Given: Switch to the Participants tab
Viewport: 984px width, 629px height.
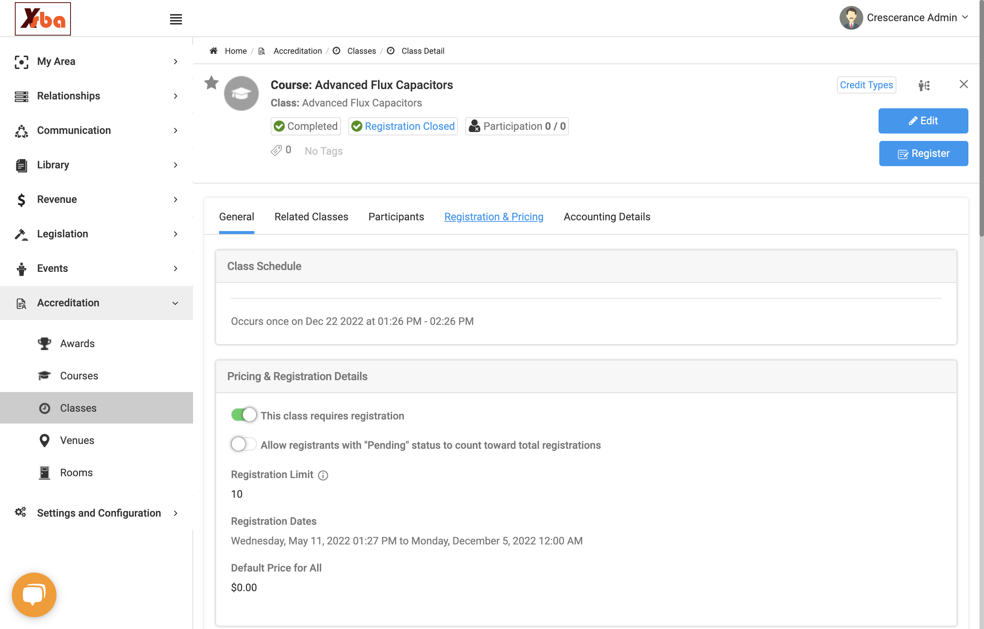Looking at the screenshot, I should (x=396, y=217).
